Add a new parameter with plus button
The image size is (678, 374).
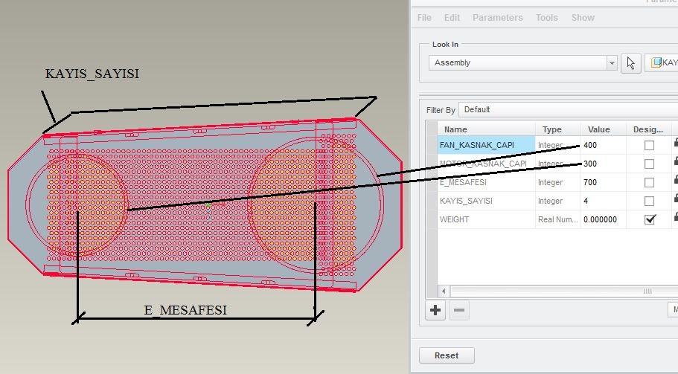coord(435,310)
